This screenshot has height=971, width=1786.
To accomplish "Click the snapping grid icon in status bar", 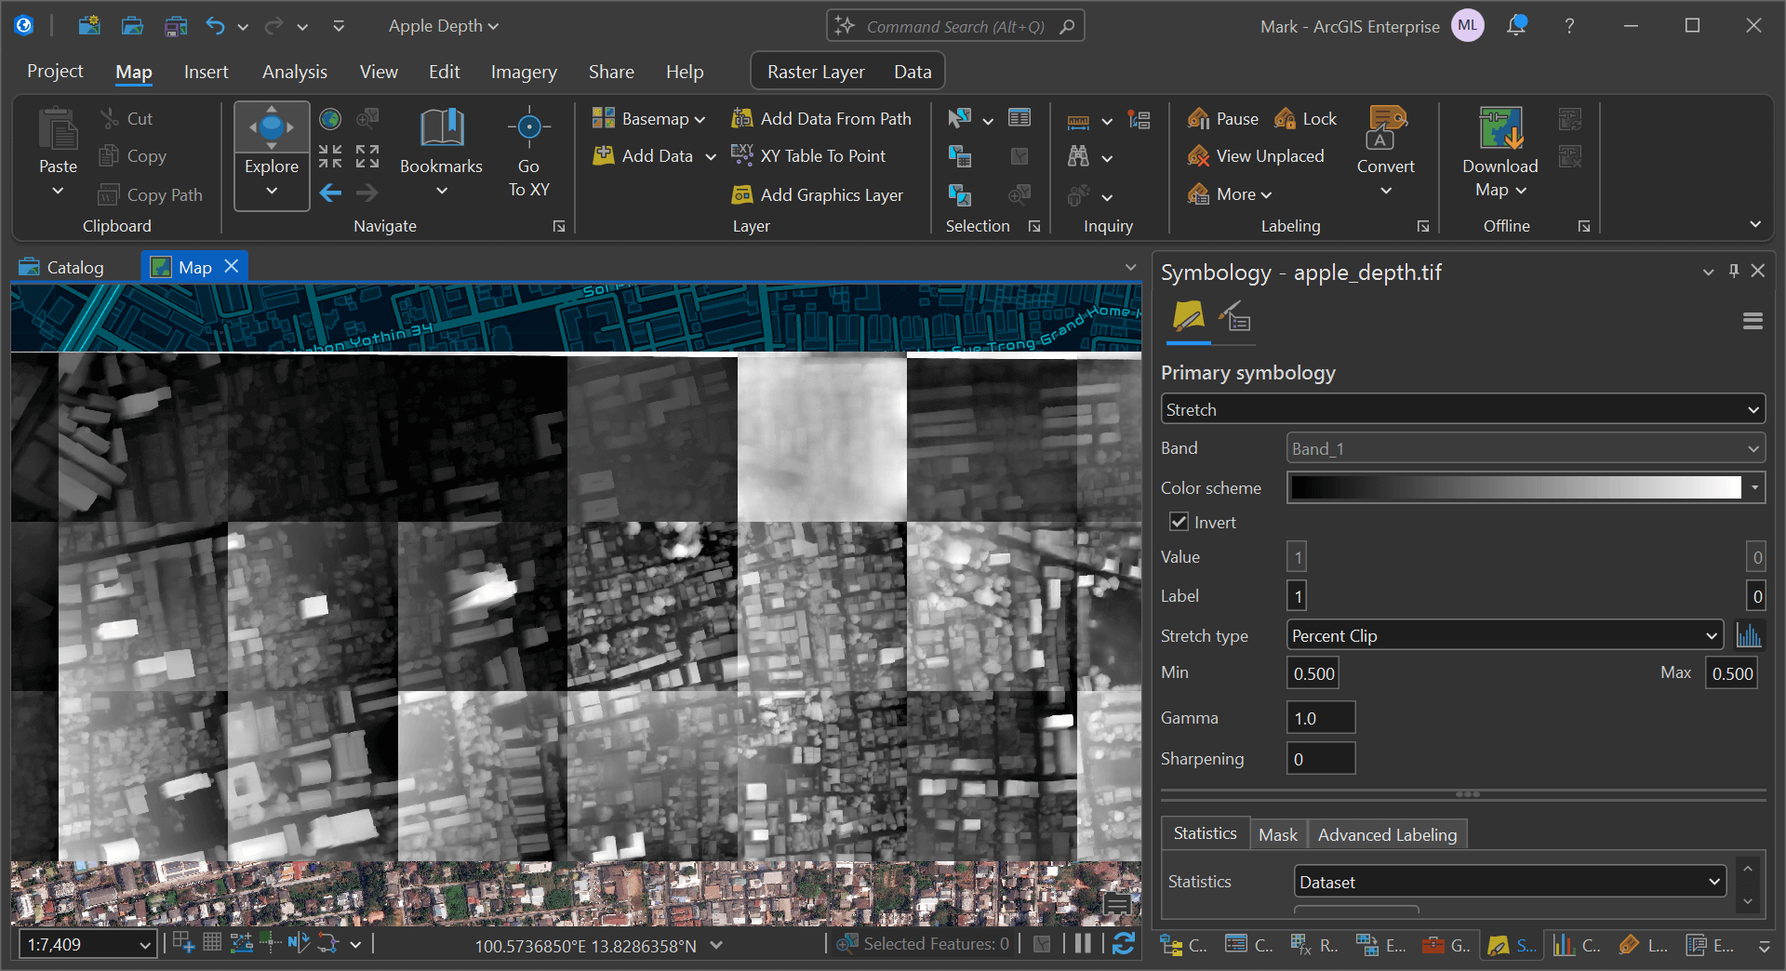I will click(x=212, y=943).
